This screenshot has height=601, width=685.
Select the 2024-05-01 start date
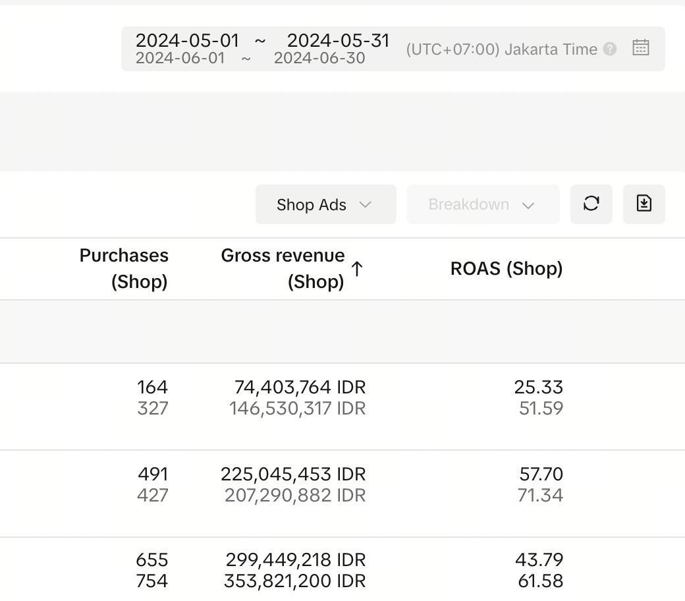[187, 40]
